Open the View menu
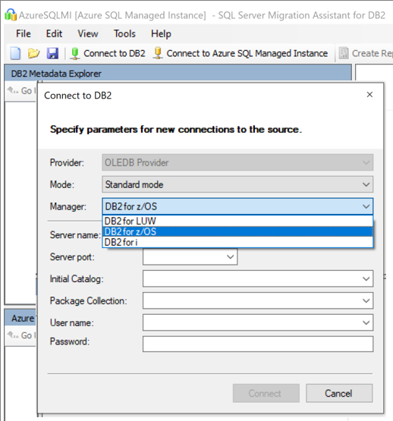Image resolution: width=393 pixels, height=421 pixels. (x=88, y=34)
